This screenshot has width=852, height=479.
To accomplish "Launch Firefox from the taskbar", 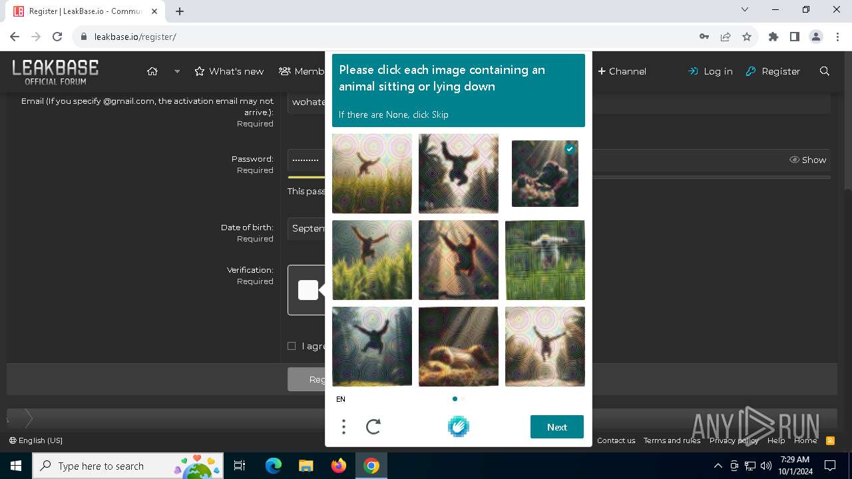I will point(338,466).
